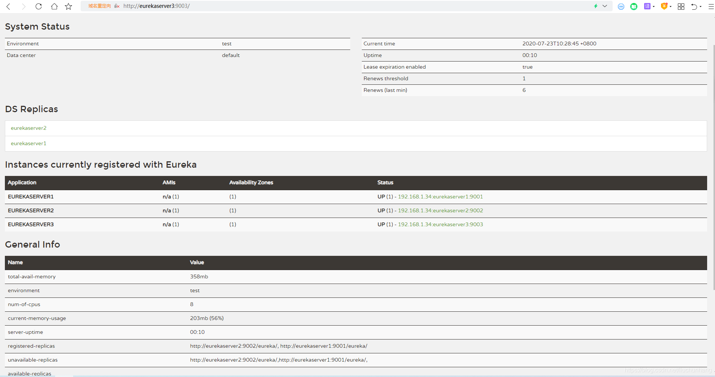Click the orange domain redirect label in address bar
The image size is (715, 377).
click(99, 6)
